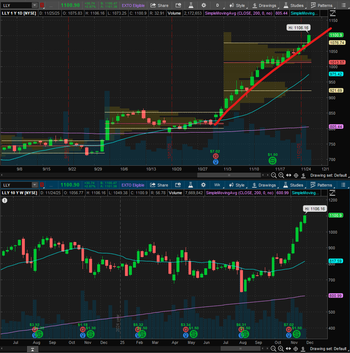Click the weekly chart's time scrollbar thumb

(240, 348)
